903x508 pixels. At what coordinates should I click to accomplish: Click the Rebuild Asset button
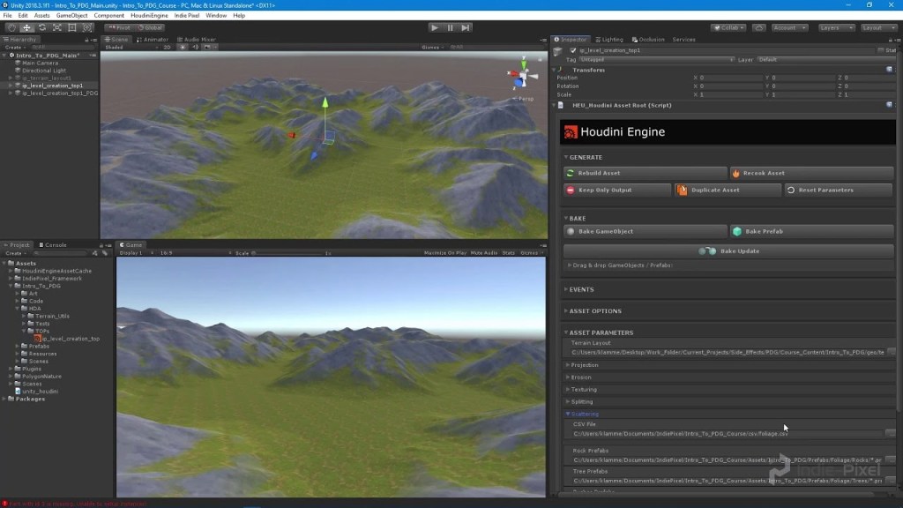pyautogui.click(x=645, y=173)
